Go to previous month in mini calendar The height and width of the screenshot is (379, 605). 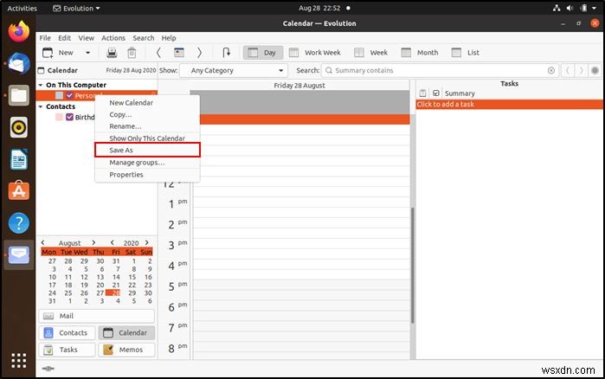point(42,242)
